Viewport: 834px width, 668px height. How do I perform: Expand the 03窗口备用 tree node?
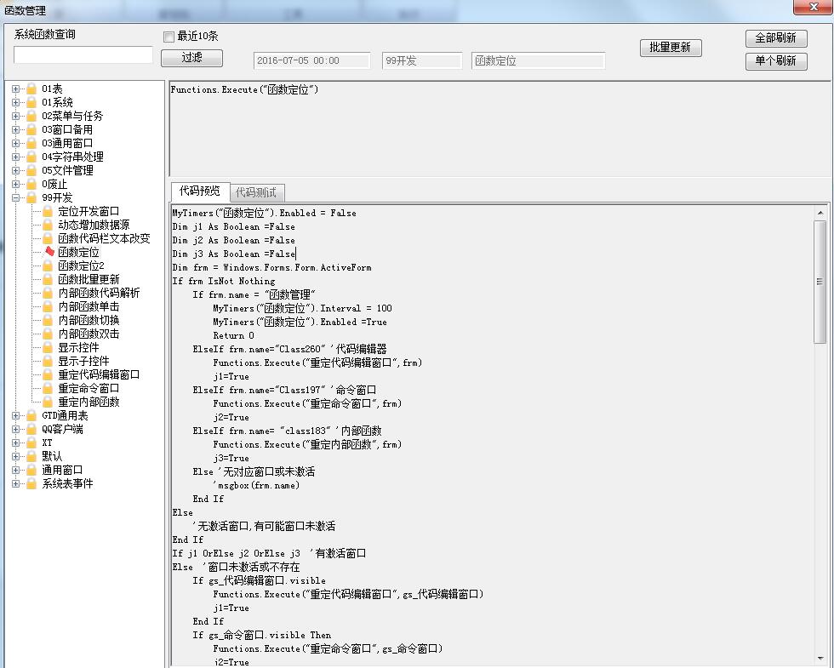click(15, 129)
